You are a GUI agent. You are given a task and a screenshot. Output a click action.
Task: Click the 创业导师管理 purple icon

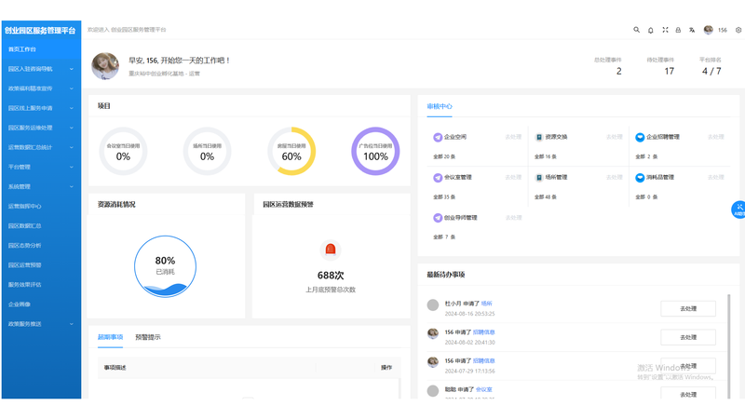coord(438,218)
